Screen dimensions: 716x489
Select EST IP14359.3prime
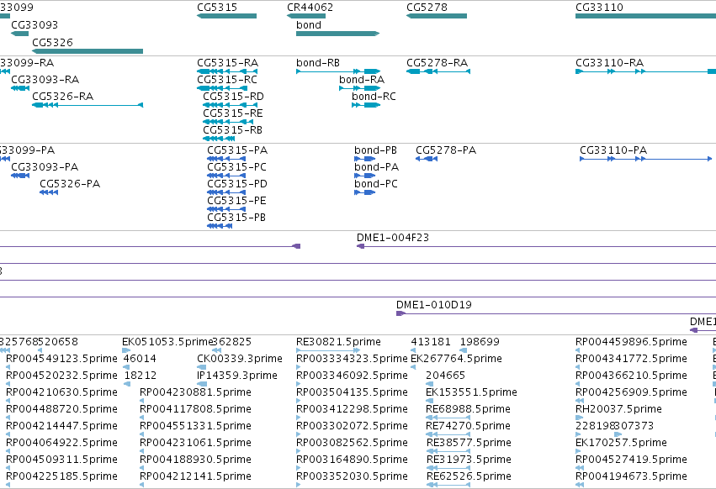pos(237,376)
